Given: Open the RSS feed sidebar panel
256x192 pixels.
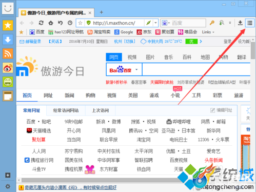Looking at the screenshot, I should tap(8, 53).
